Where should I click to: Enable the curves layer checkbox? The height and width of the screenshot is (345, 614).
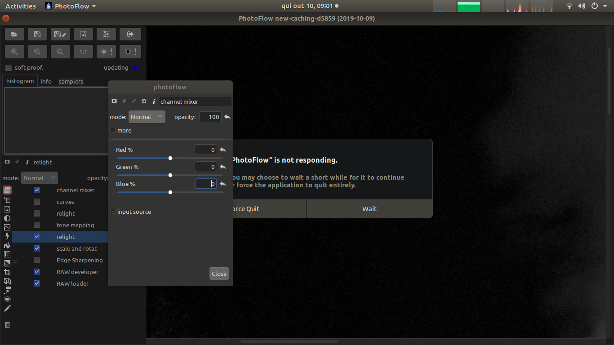coord(37,202)
